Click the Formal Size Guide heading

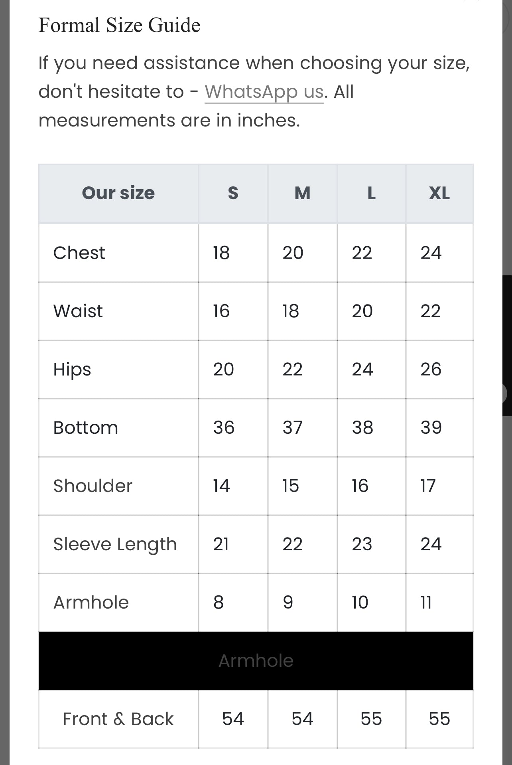pos(119,25)
